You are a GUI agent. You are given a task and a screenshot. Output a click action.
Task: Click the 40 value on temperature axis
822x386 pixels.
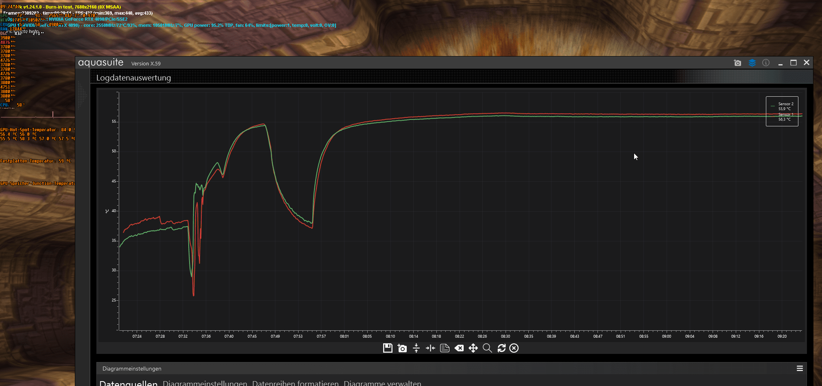[x=114, y=211]
